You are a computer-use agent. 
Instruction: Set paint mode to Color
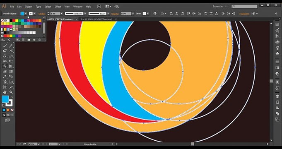coord(4,110)
